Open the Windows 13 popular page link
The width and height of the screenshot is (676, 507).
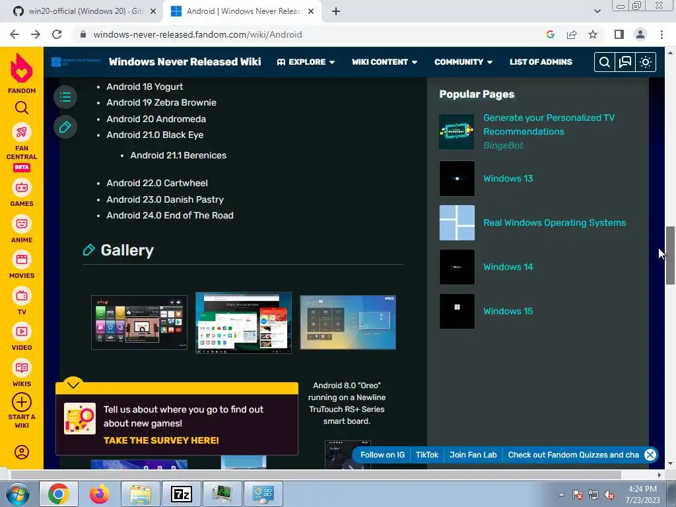coord(508,178)
